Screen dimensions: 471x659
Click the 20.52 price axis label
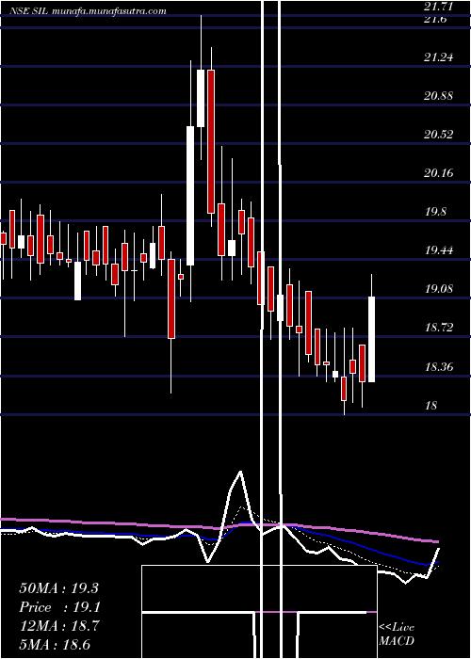point(439,135)
